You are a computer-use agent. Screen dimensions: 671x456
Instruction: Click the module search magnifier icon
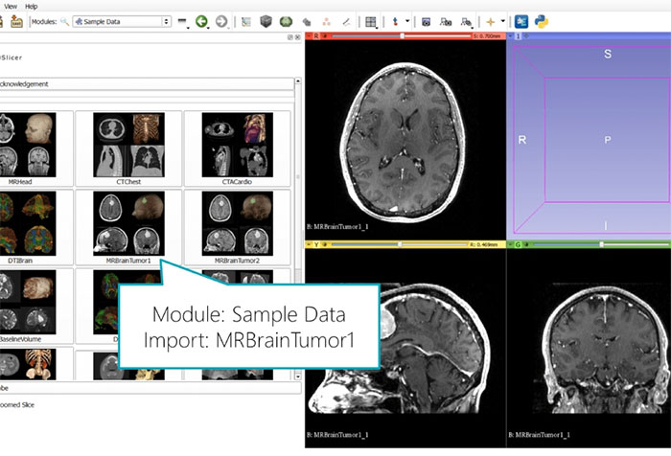click(x=64, y=21)
